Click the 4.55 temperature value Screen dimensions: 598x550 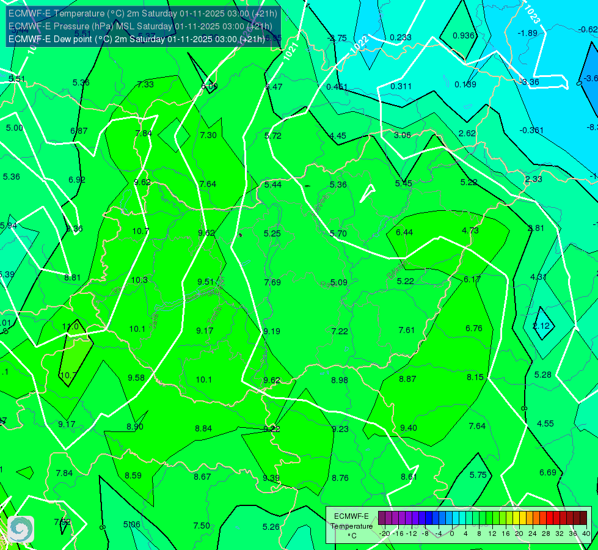click(x=545, y=424)
